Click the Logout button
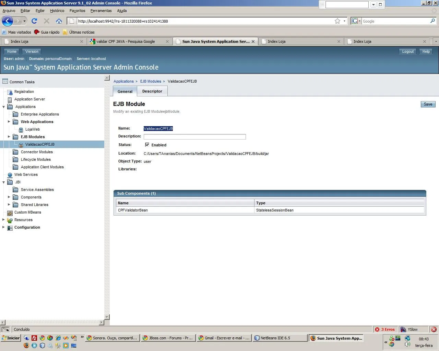439x351 pixels. coord(408,51)
